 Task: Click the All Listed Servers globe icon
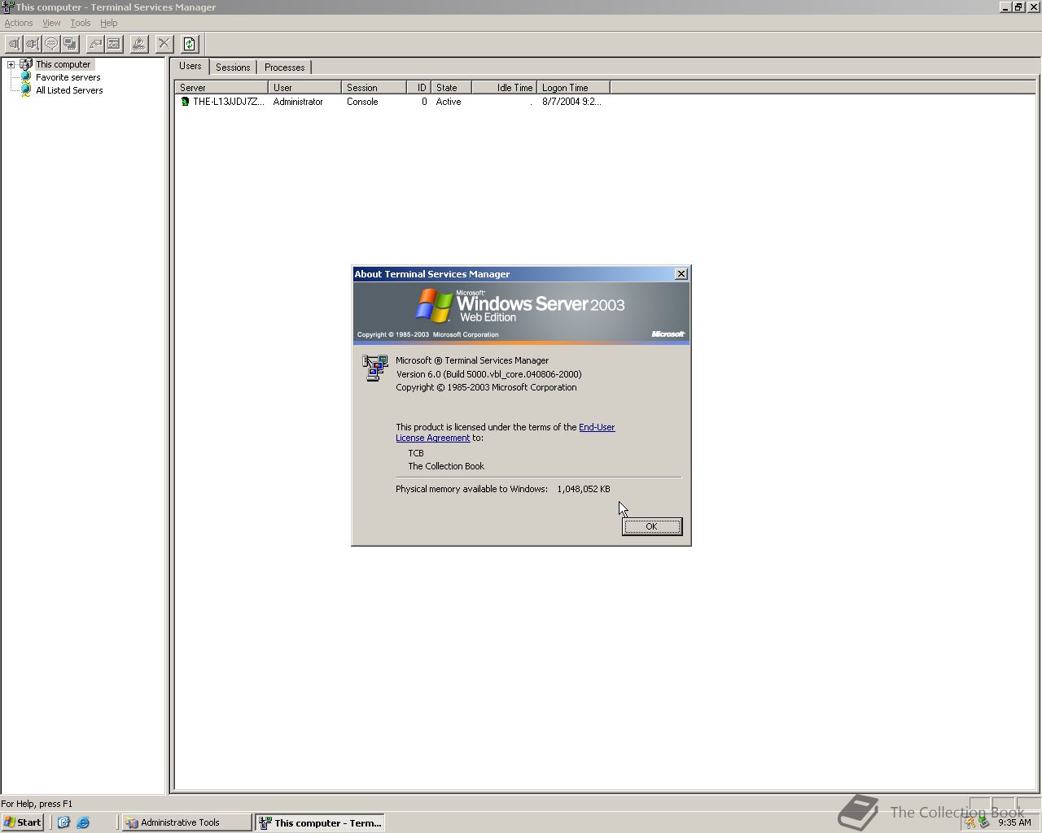26,90
